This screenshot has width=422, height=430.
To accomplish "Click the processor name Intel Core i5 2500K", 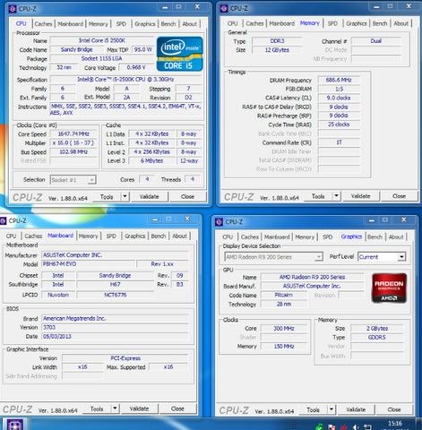I will pyautogui.click(x=102, y=40).
